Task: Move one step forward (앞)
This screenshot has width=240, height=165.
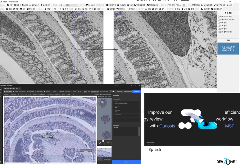Action: point(54,9)
